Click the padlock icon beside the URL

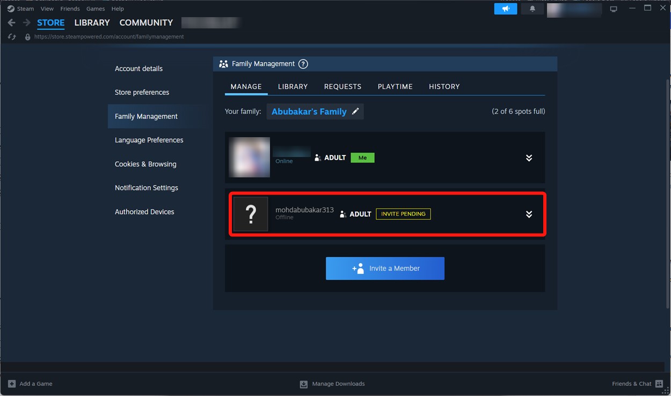click(27, 36)
